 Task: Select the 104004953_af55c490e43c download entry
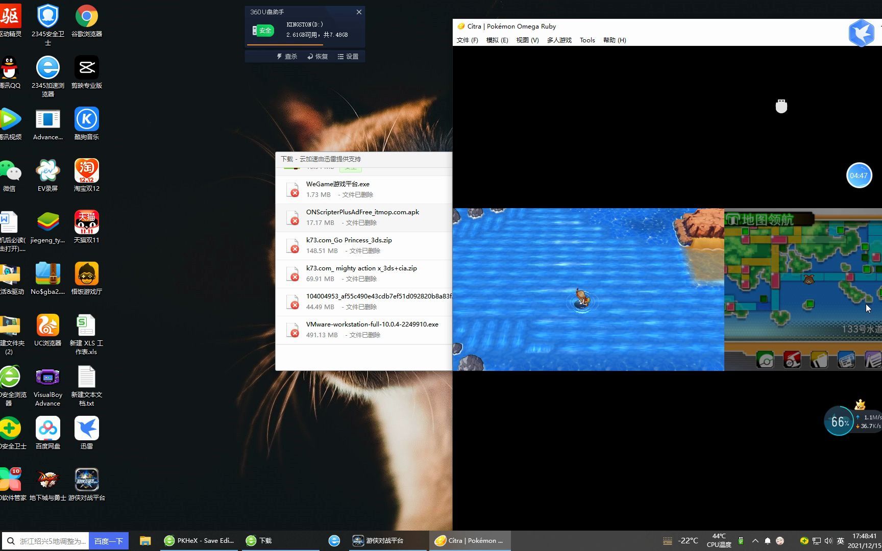[x=363, y=302]
